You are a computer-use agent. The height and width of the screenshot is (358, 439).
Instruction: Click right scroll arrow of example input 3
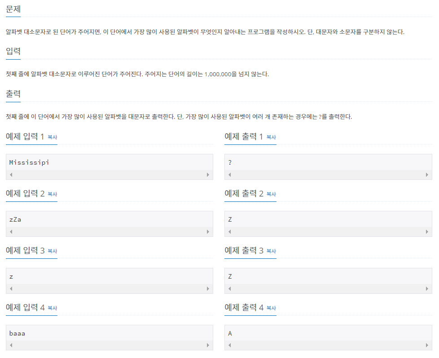tap(208, 288)
